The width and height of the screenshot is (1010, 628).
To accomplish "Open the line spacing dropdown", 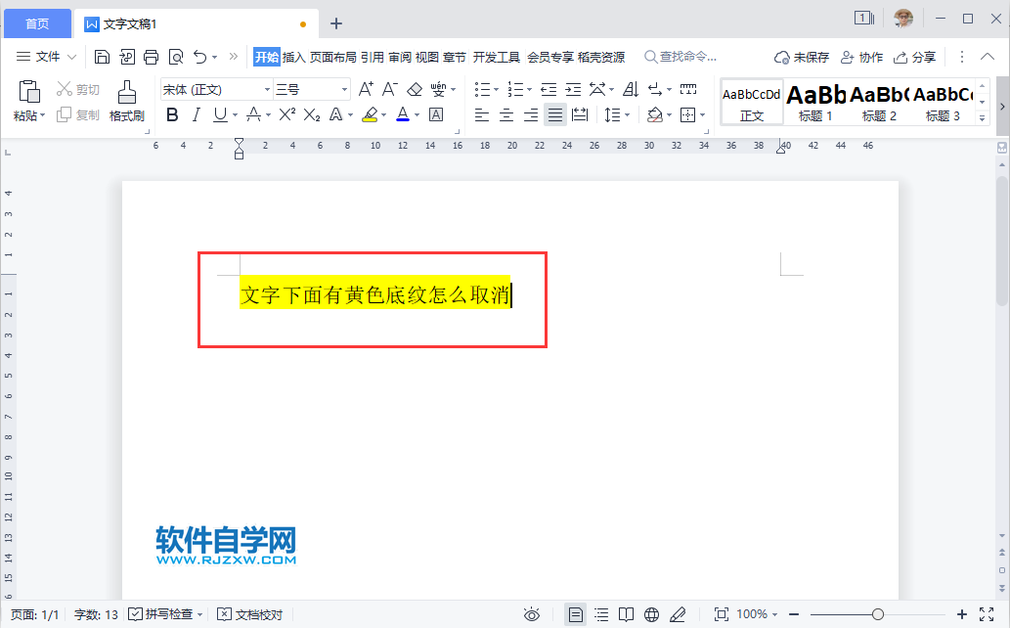I will 618,114.
